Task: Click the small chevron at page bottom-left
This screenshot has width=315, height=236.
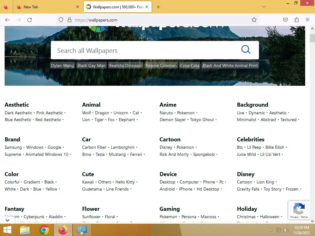Action: pos(7,220)
